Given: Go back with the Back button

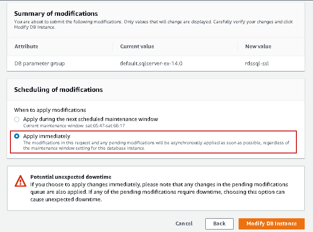Looking at the screenshot, I should (219, 223).
